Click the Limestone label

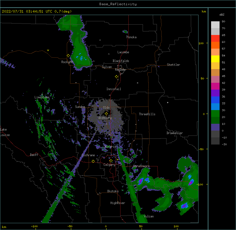[42, 97]
